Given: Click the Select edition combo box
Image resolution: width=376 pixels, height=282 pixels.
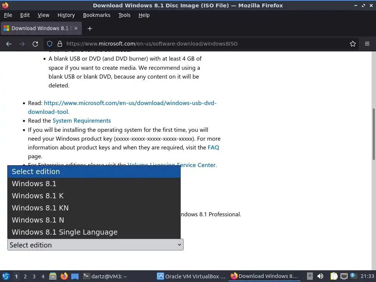Looking at the screenshot, I should (95, 245).
